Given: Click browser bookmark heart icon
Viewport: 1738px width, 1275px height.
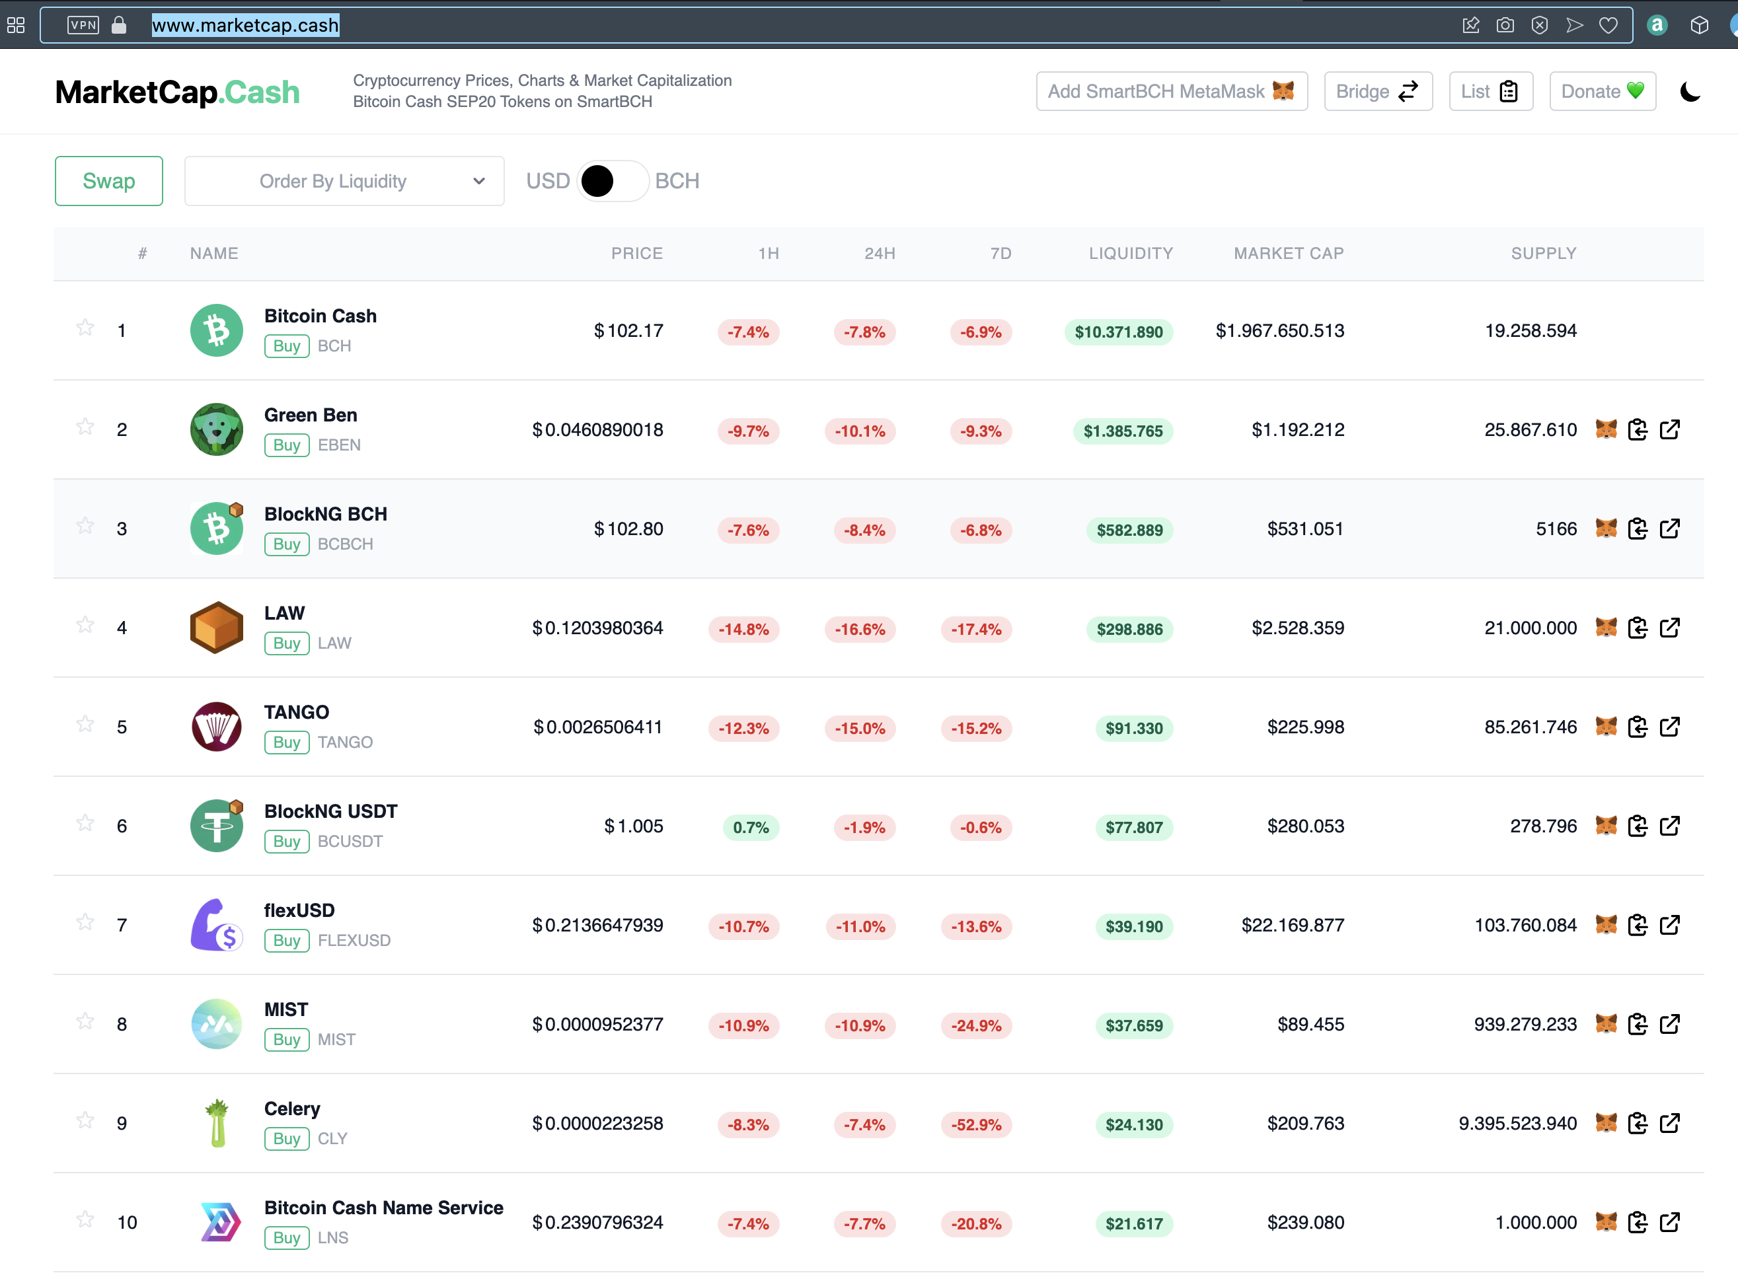Looking at the screenshot, I should [x=1608, y=26].
